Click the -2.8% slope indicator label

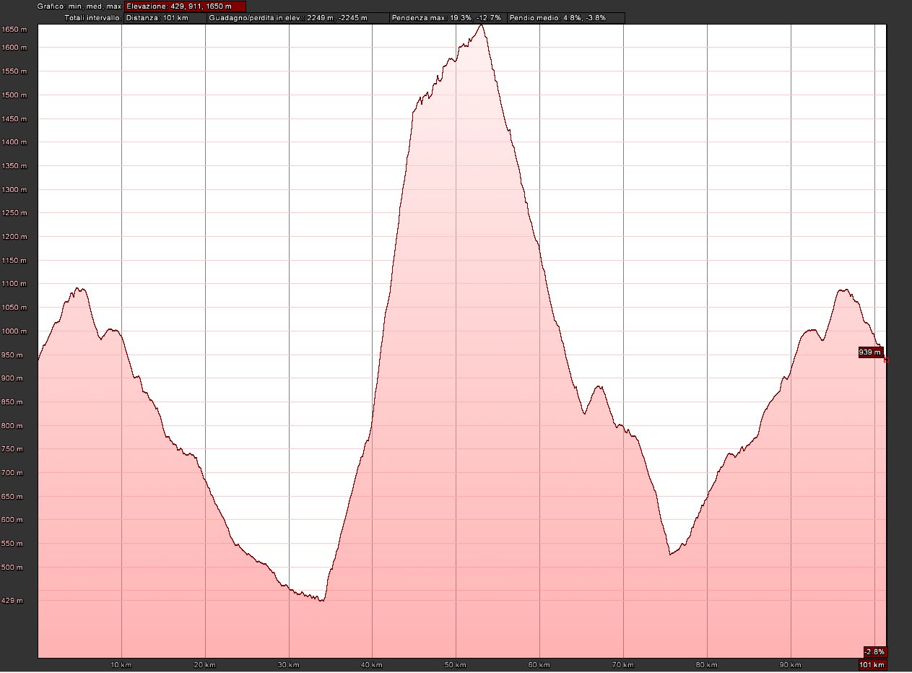pyautogui.click(x=874, y=651)
